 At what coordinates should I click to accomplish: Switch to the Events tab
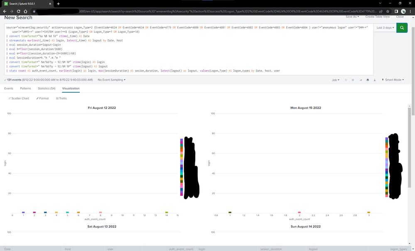[9, 89]
